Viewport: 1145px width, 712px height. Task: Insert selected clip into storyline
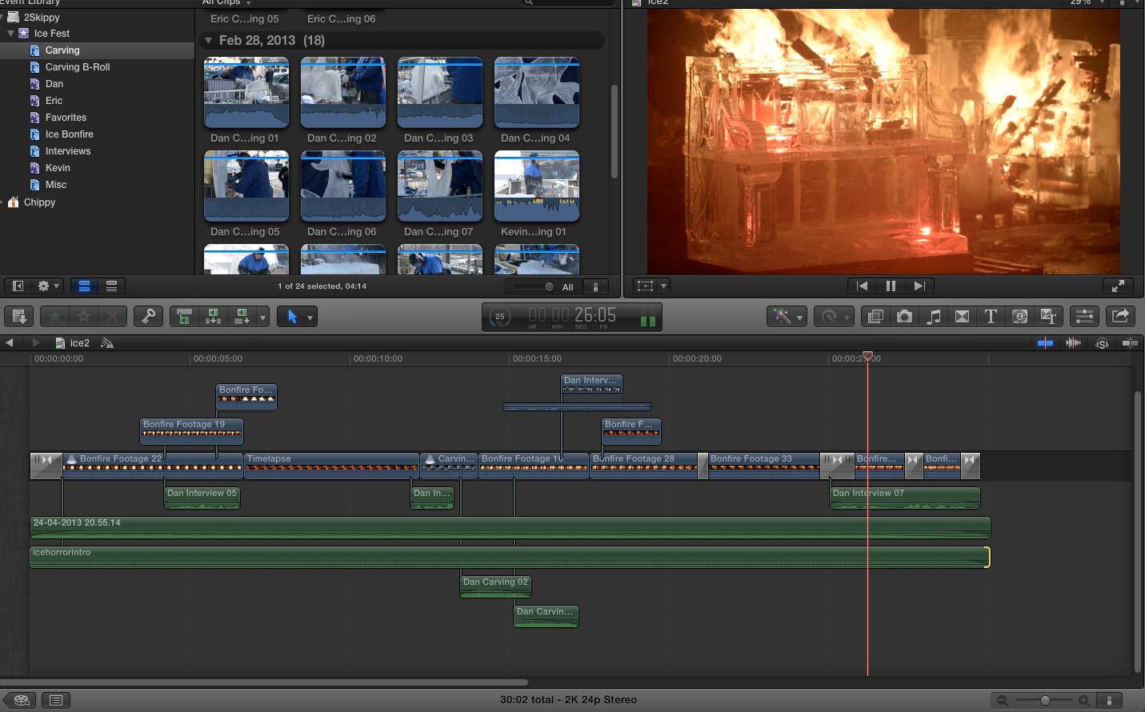pos(213,317)
